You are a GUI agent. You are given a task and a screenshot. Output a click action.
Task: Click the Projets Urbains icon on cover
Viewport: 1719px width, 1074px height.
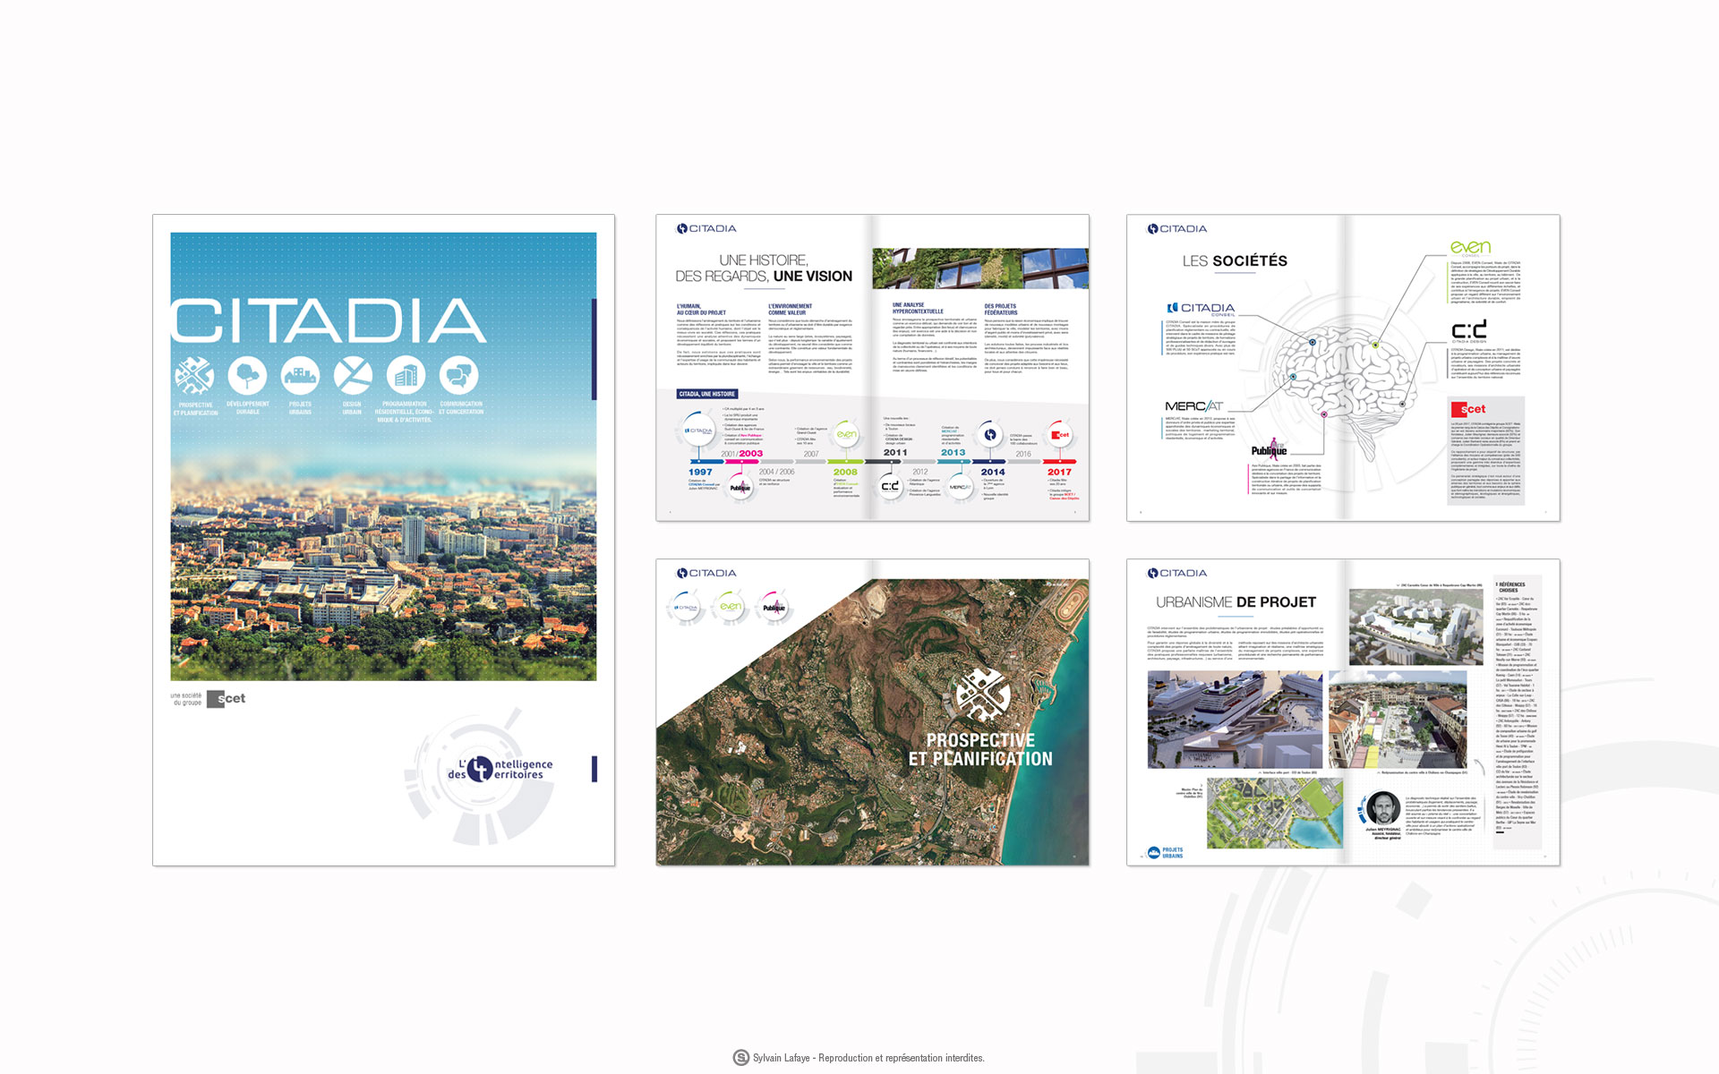(x=300, y=376)
